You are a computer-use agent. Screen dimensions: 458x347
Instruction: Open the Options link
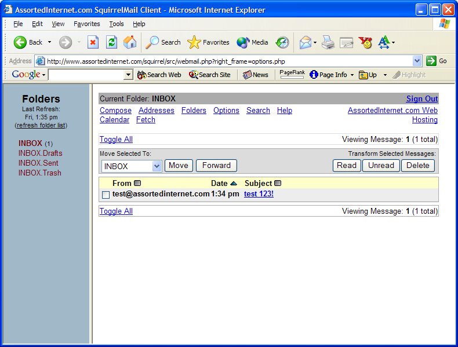click(226, 110)
